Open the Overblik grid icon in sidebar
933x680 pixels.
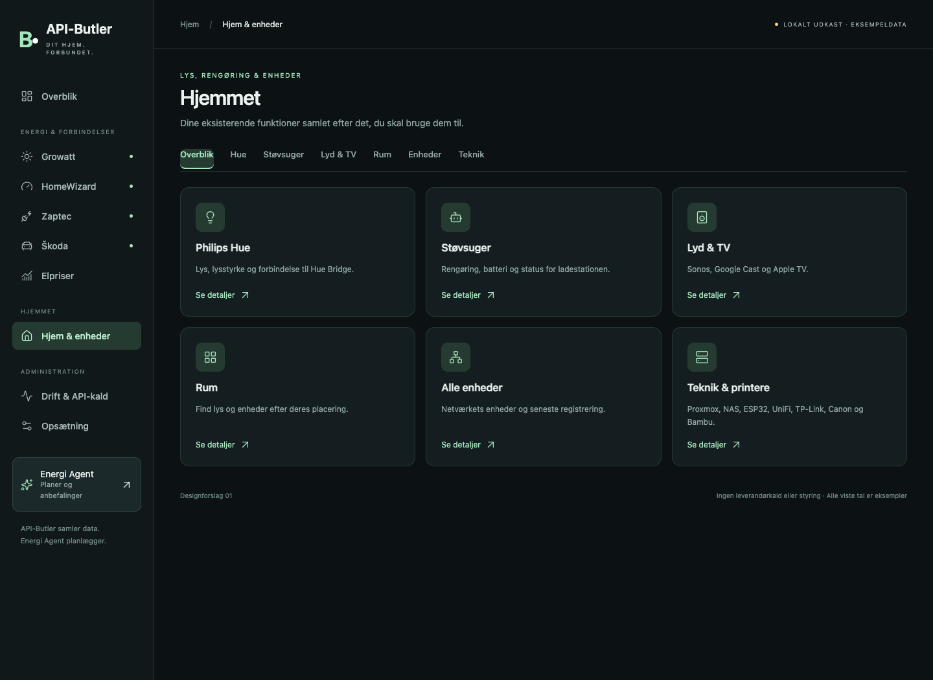(x=27, y=96)
